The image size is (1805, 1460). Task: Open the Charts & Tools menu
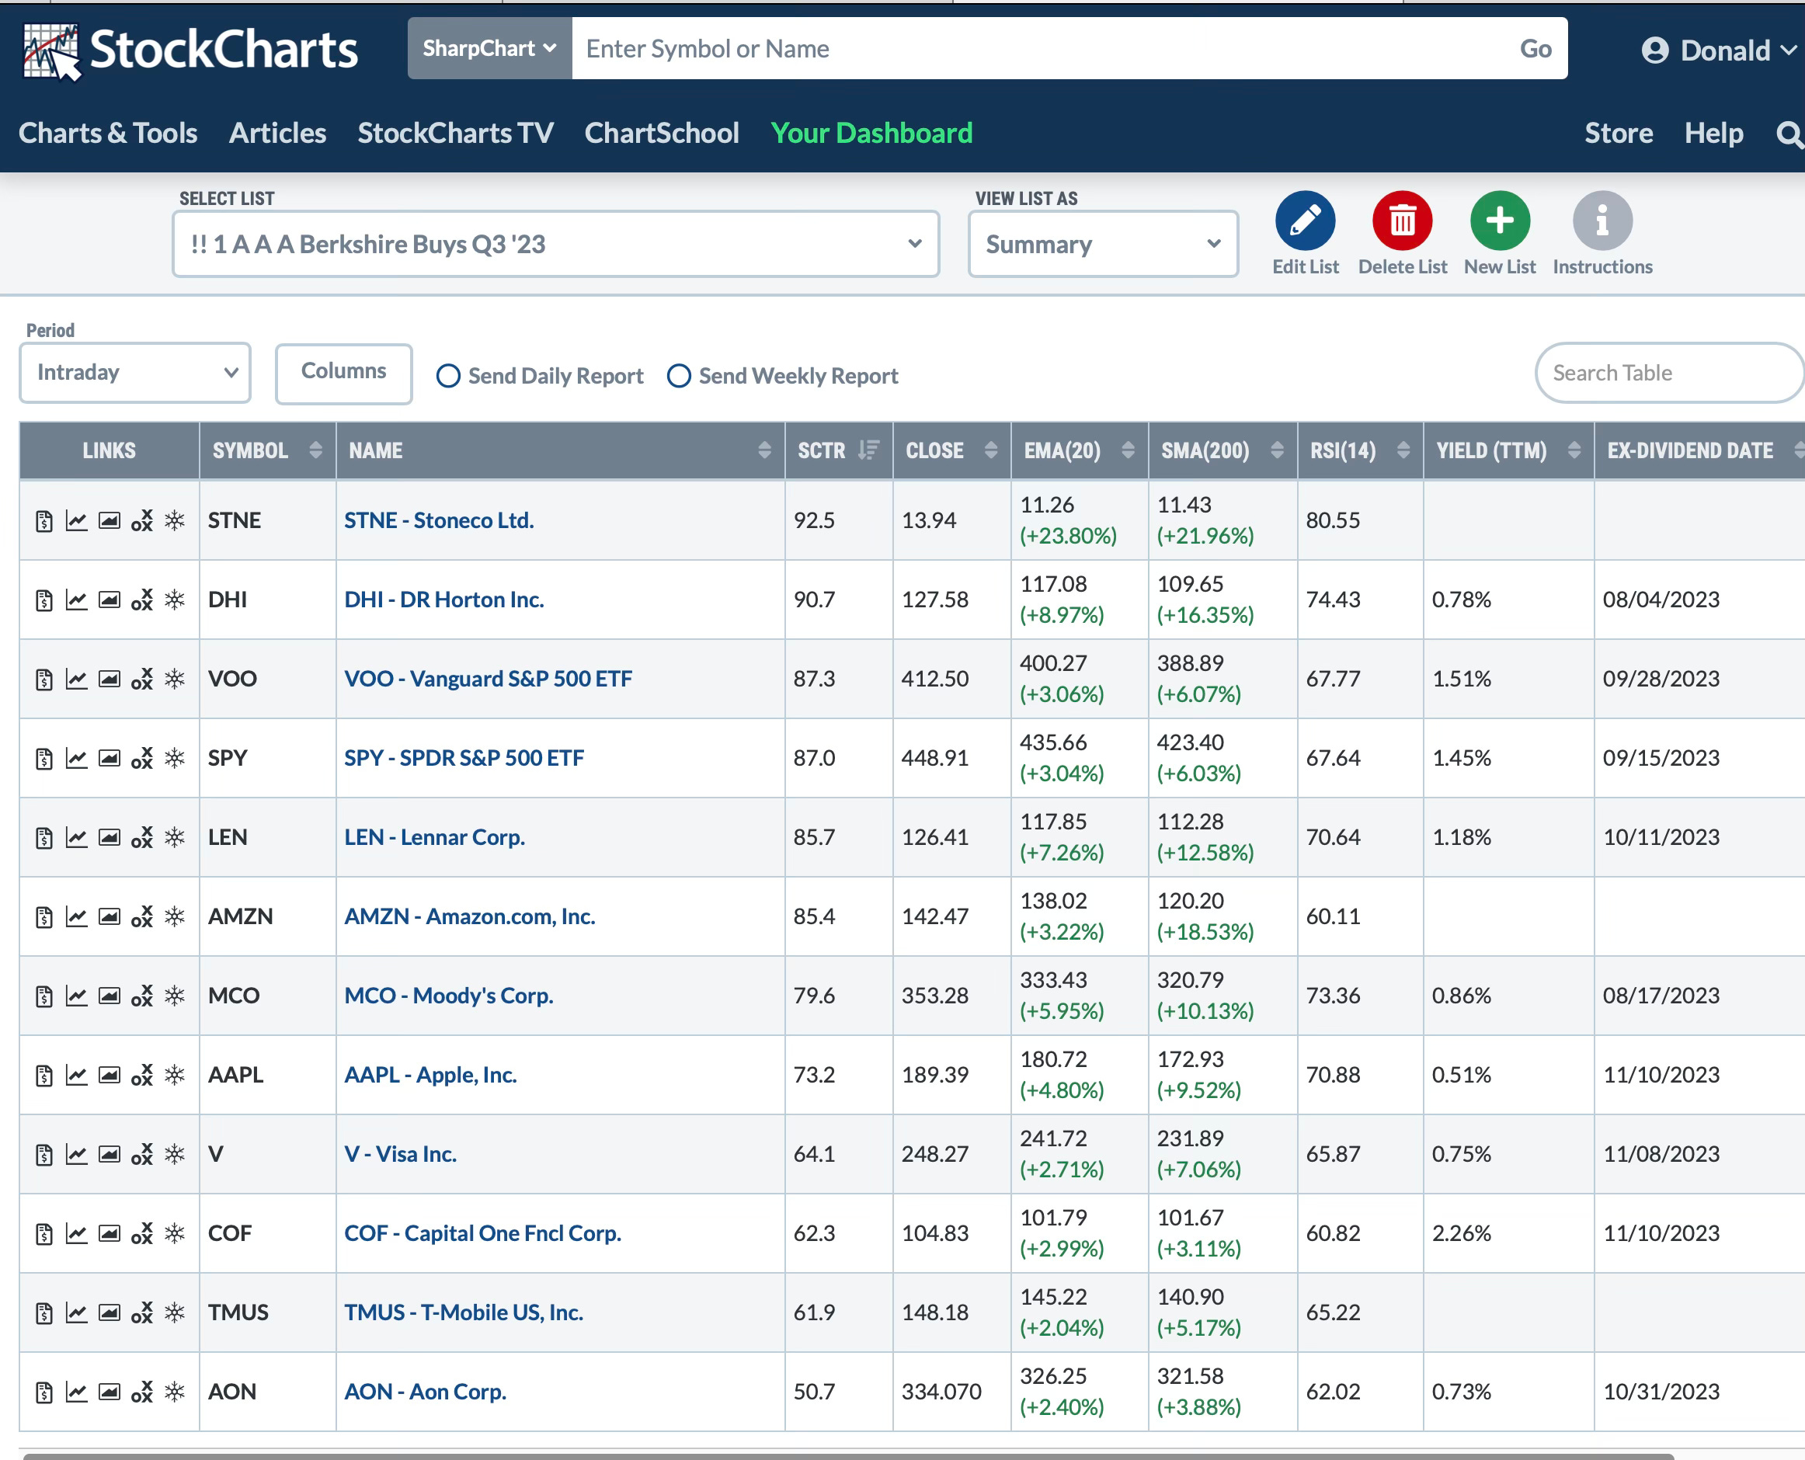pos(108,133)
